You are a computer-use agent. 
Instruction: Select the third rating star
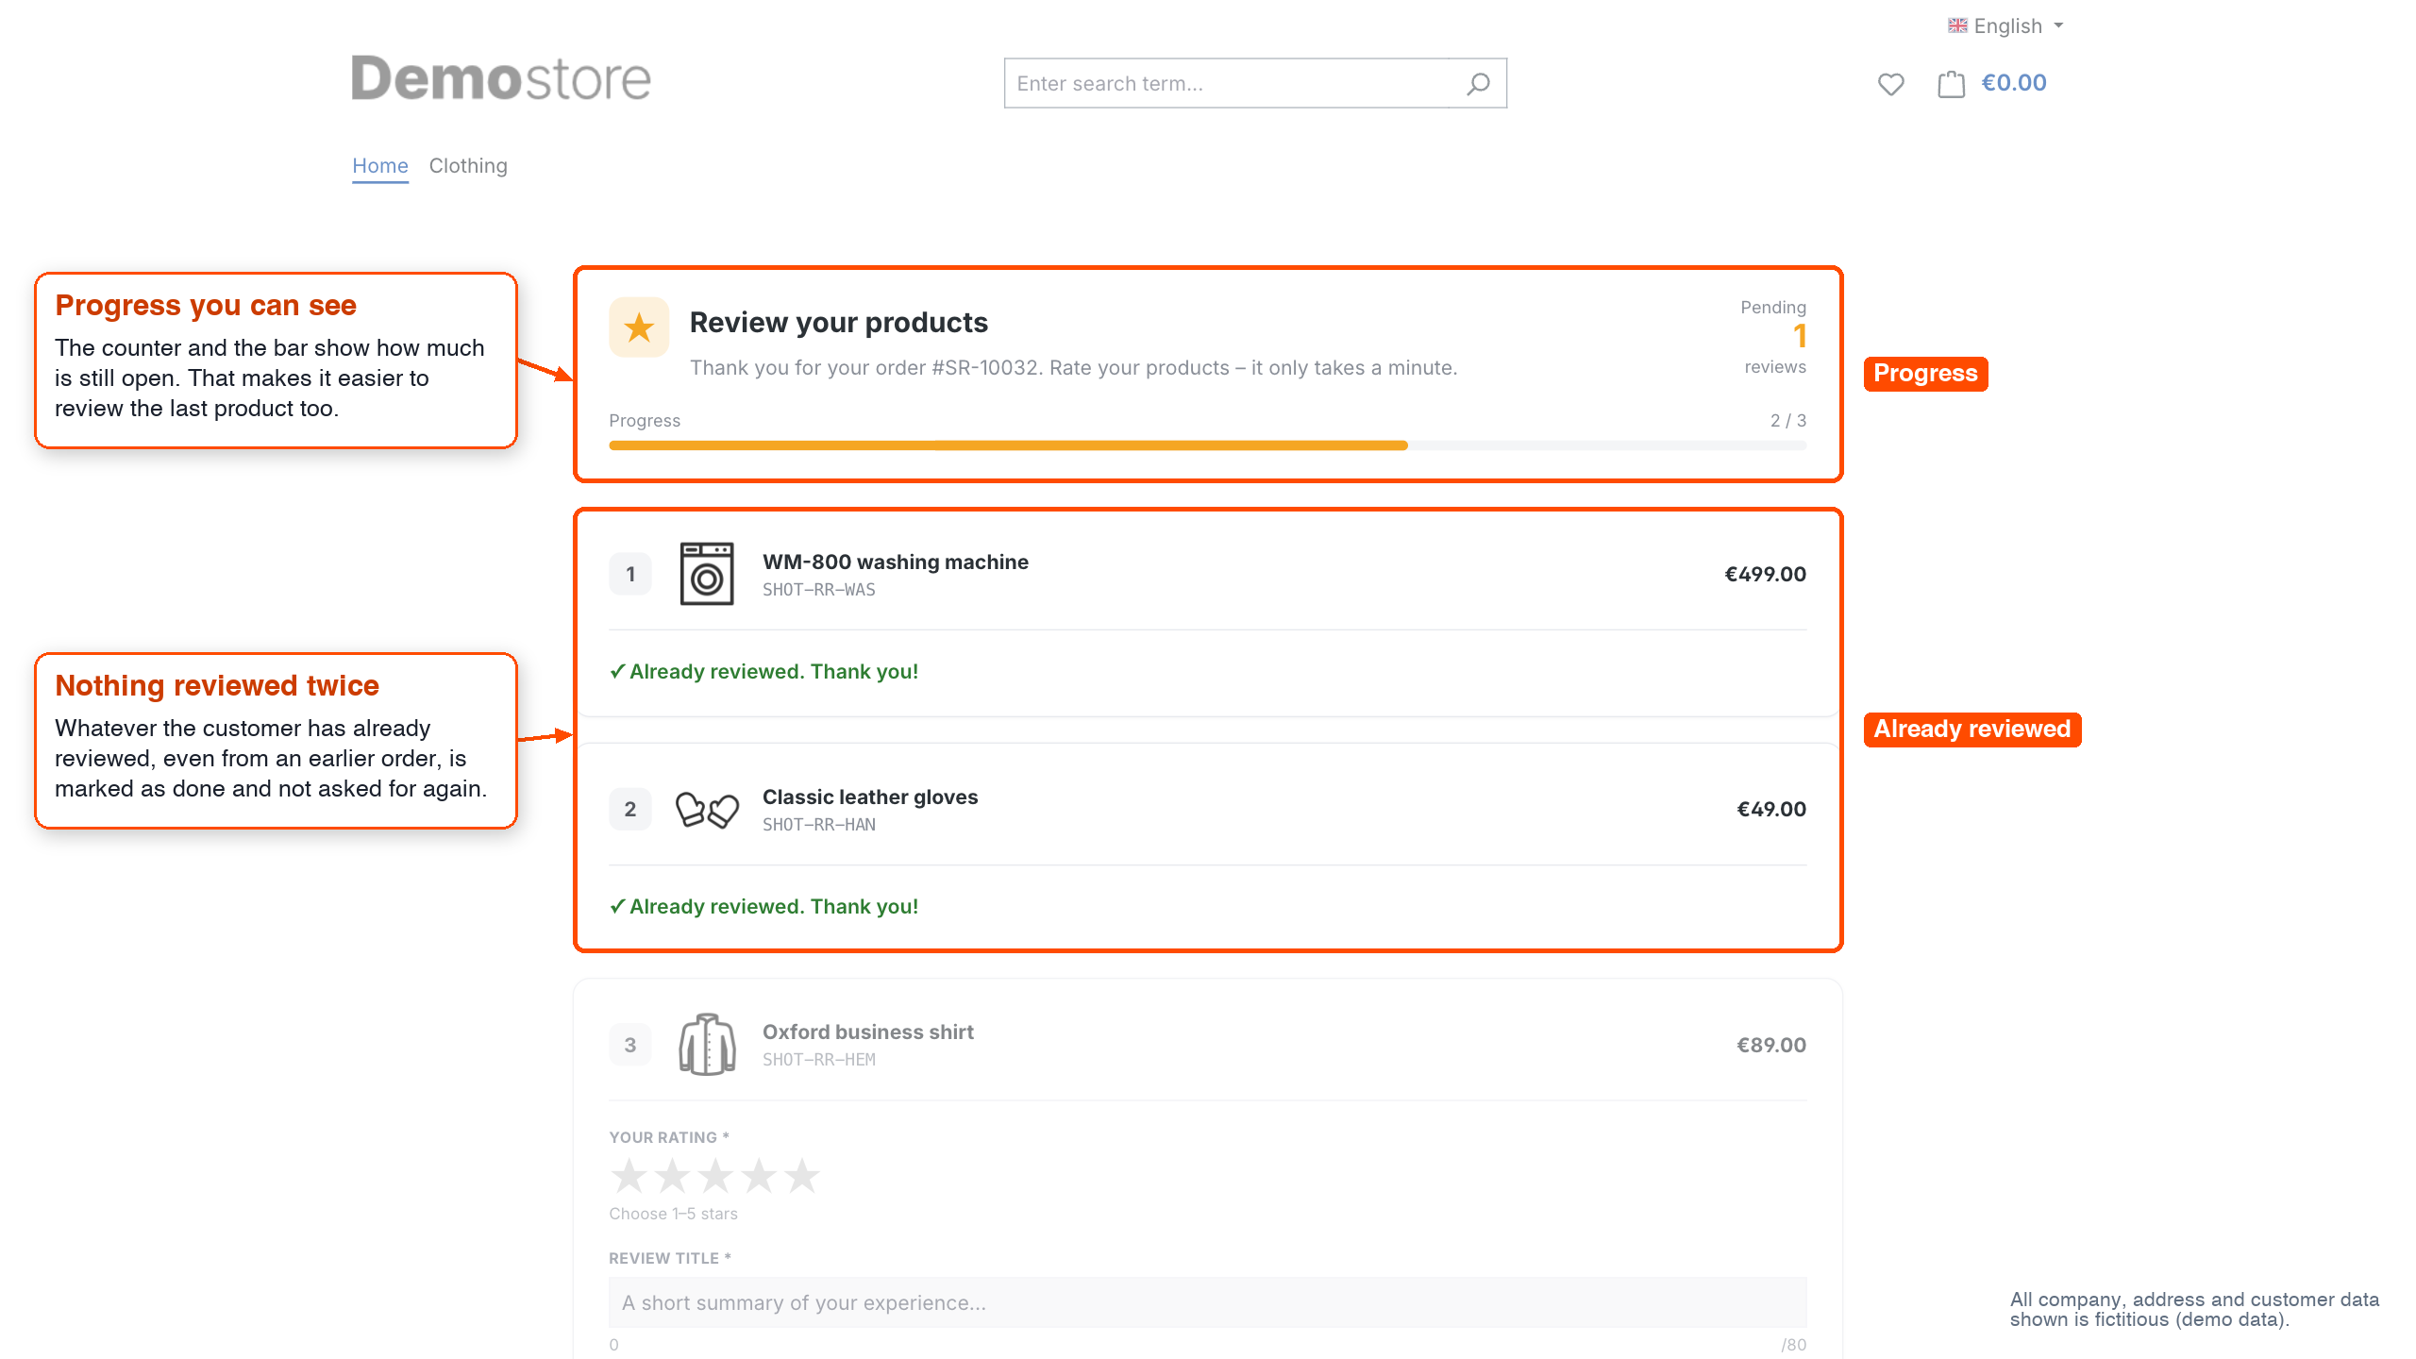point(715,1176)
